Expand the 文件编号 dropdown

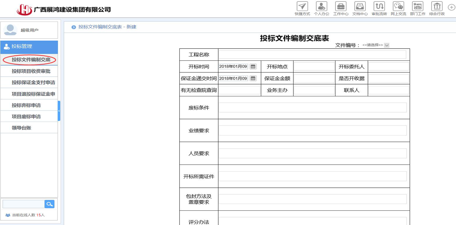tap(387, 45)
